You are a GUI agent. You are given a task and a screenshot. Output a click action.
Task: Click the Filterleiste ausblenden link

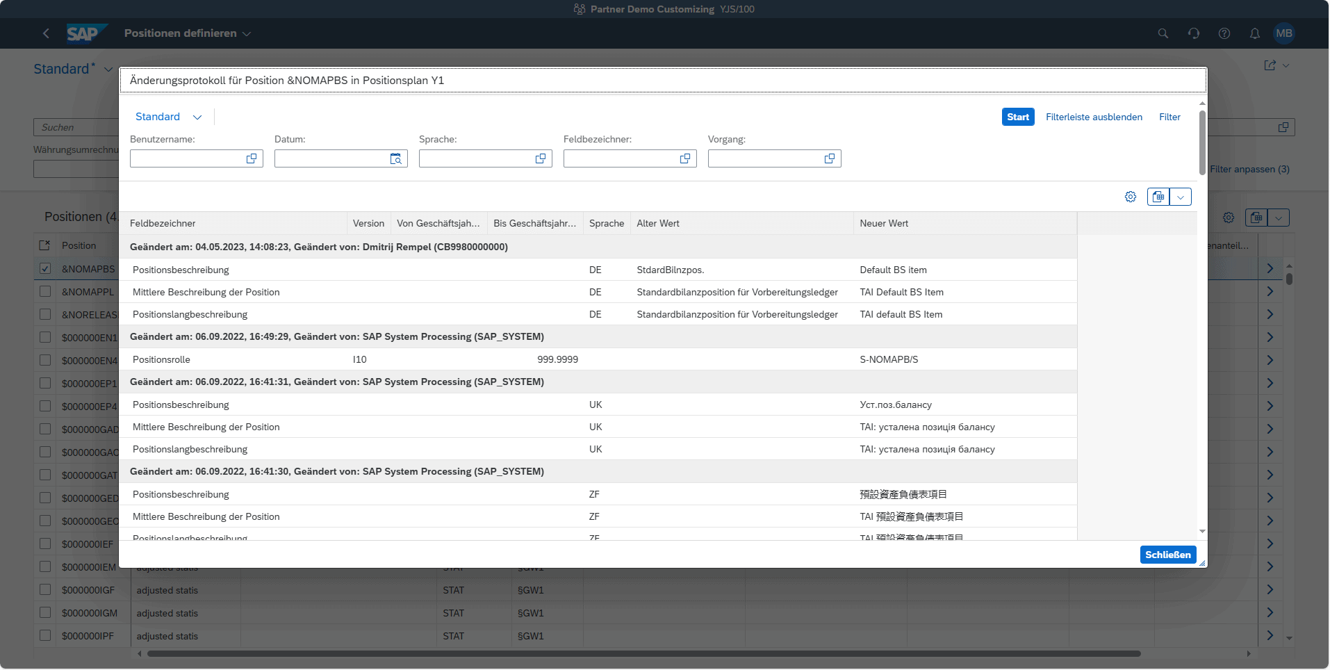1094,117
